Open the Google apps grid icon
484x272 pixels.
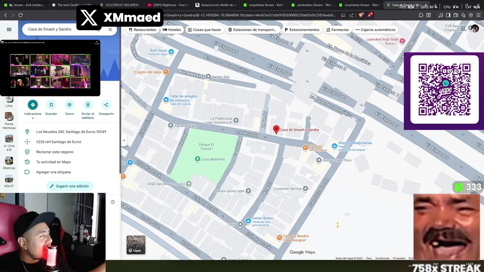[463, 29]
